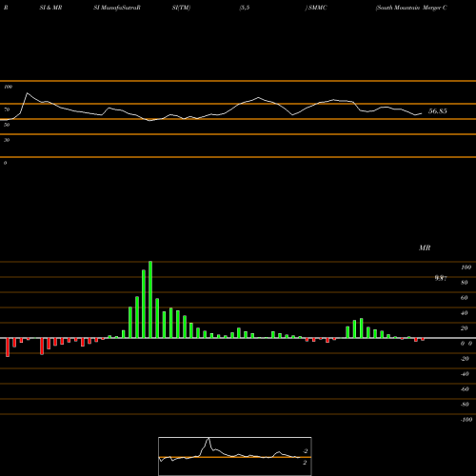The width and height of the screenshot is (476, 476).
Task: Click the MR axis label -60
Action: coord(465,389)
